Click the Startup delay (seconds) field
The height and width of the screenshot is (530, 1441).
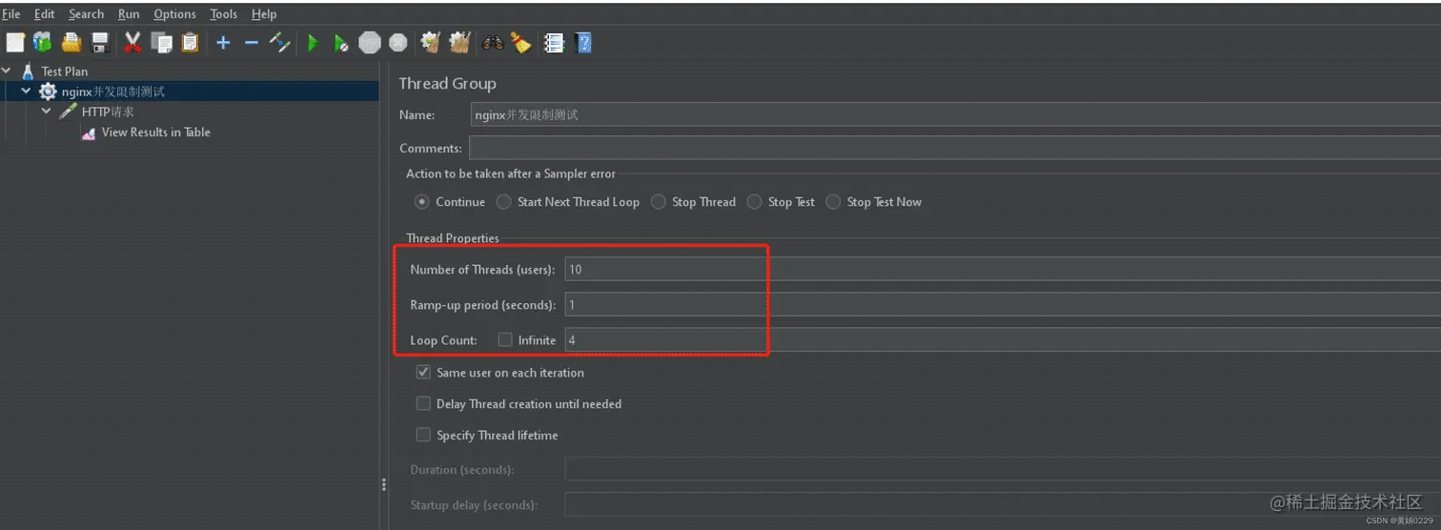(x=1003, y=504)
